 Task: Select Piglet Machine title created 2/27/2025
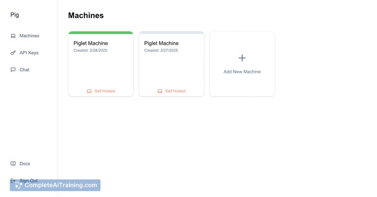click(161, 43)
